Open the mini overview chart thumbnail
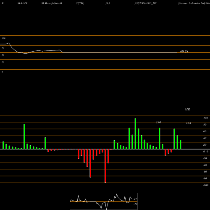The height and width of the screenshot is (210, 210). tap(104, 201)
